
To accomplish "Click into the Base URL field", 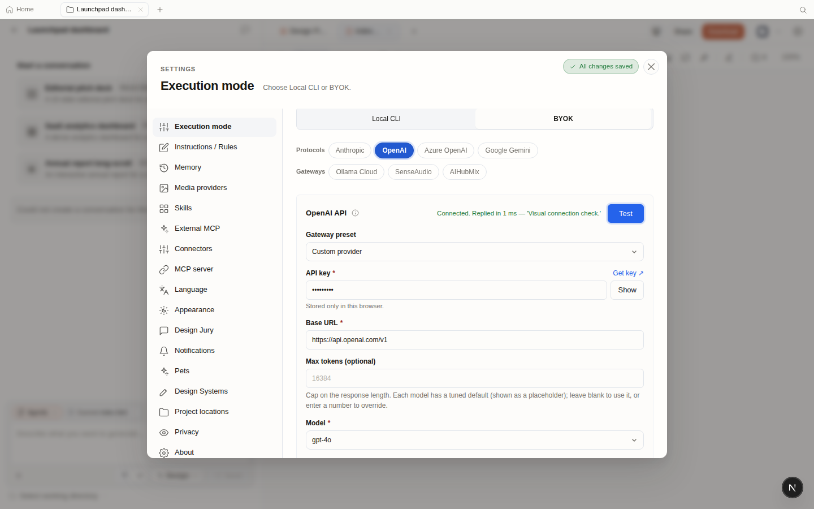I will click(475, 340).
